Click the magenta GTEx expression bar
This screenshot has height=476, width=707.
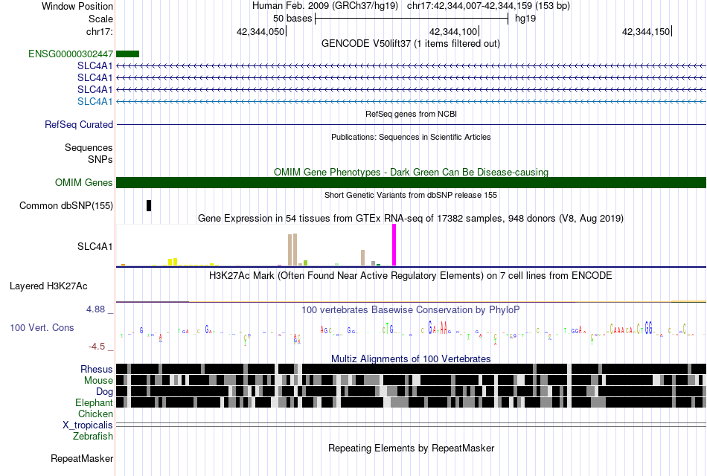pyautogui.click(x=394, y=245)
